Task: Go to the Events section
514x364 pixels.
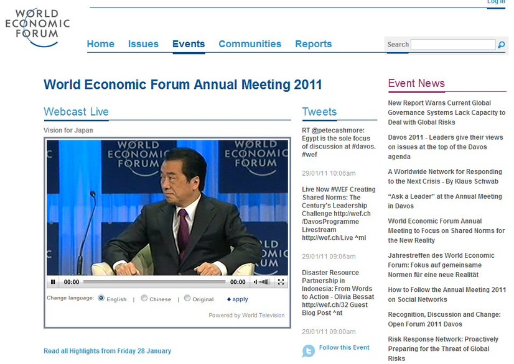Action: click(189, 44)
